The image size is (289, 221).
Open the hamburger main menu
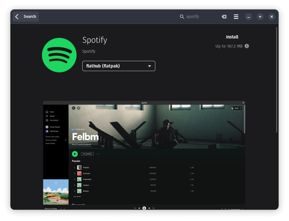236,17
